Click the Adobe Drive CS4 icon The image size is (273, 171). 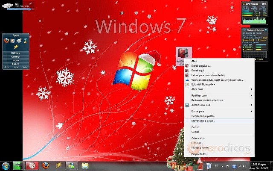tap(187, 105)
